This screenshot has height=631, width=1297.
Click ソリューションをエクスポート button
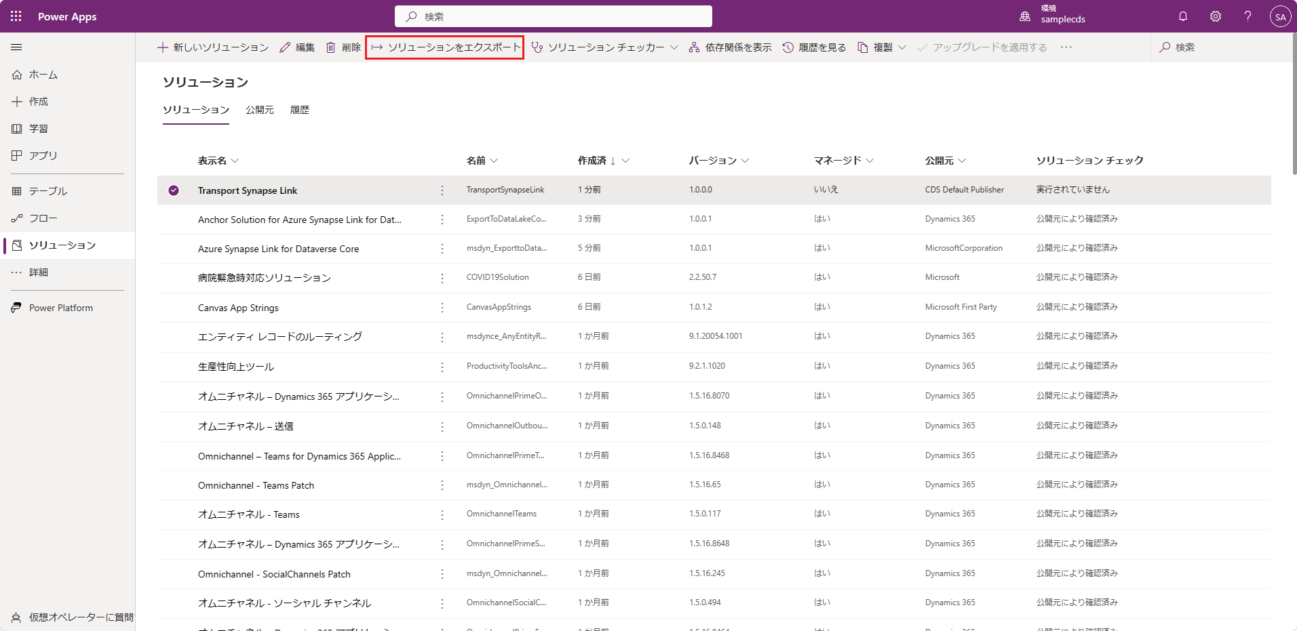click(445, 47)
